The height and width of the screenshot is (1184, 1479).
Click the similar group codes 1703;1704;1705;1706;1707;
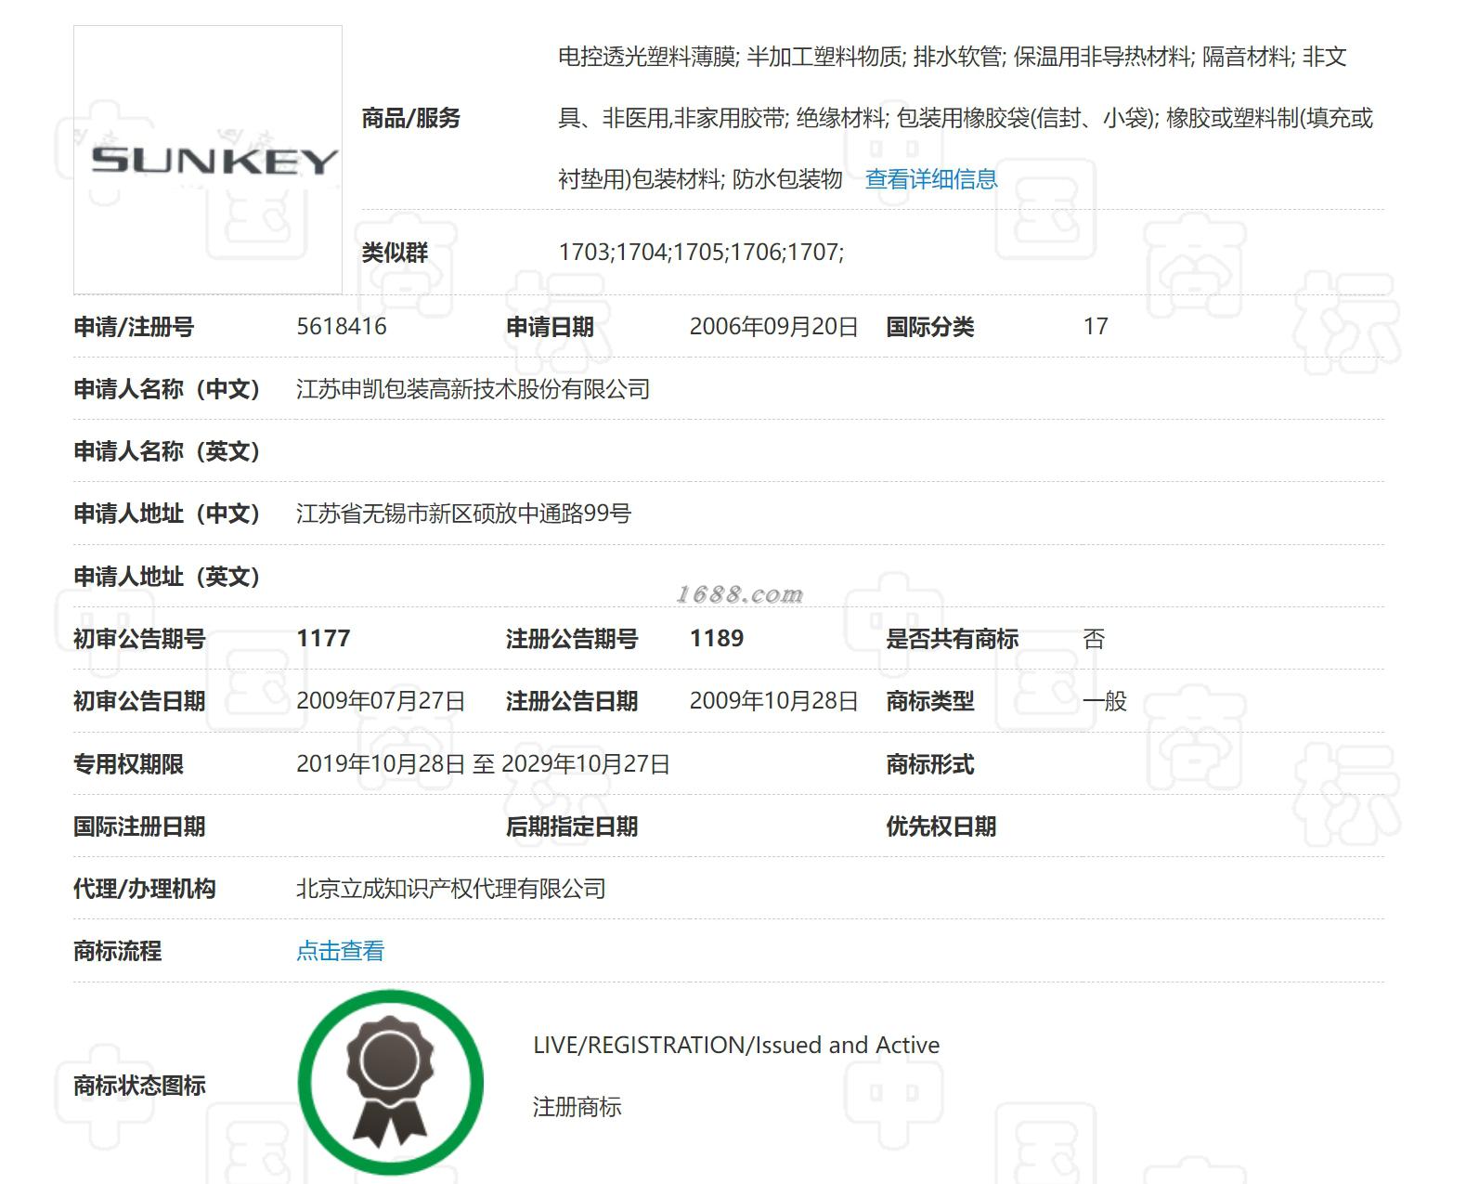701,253
